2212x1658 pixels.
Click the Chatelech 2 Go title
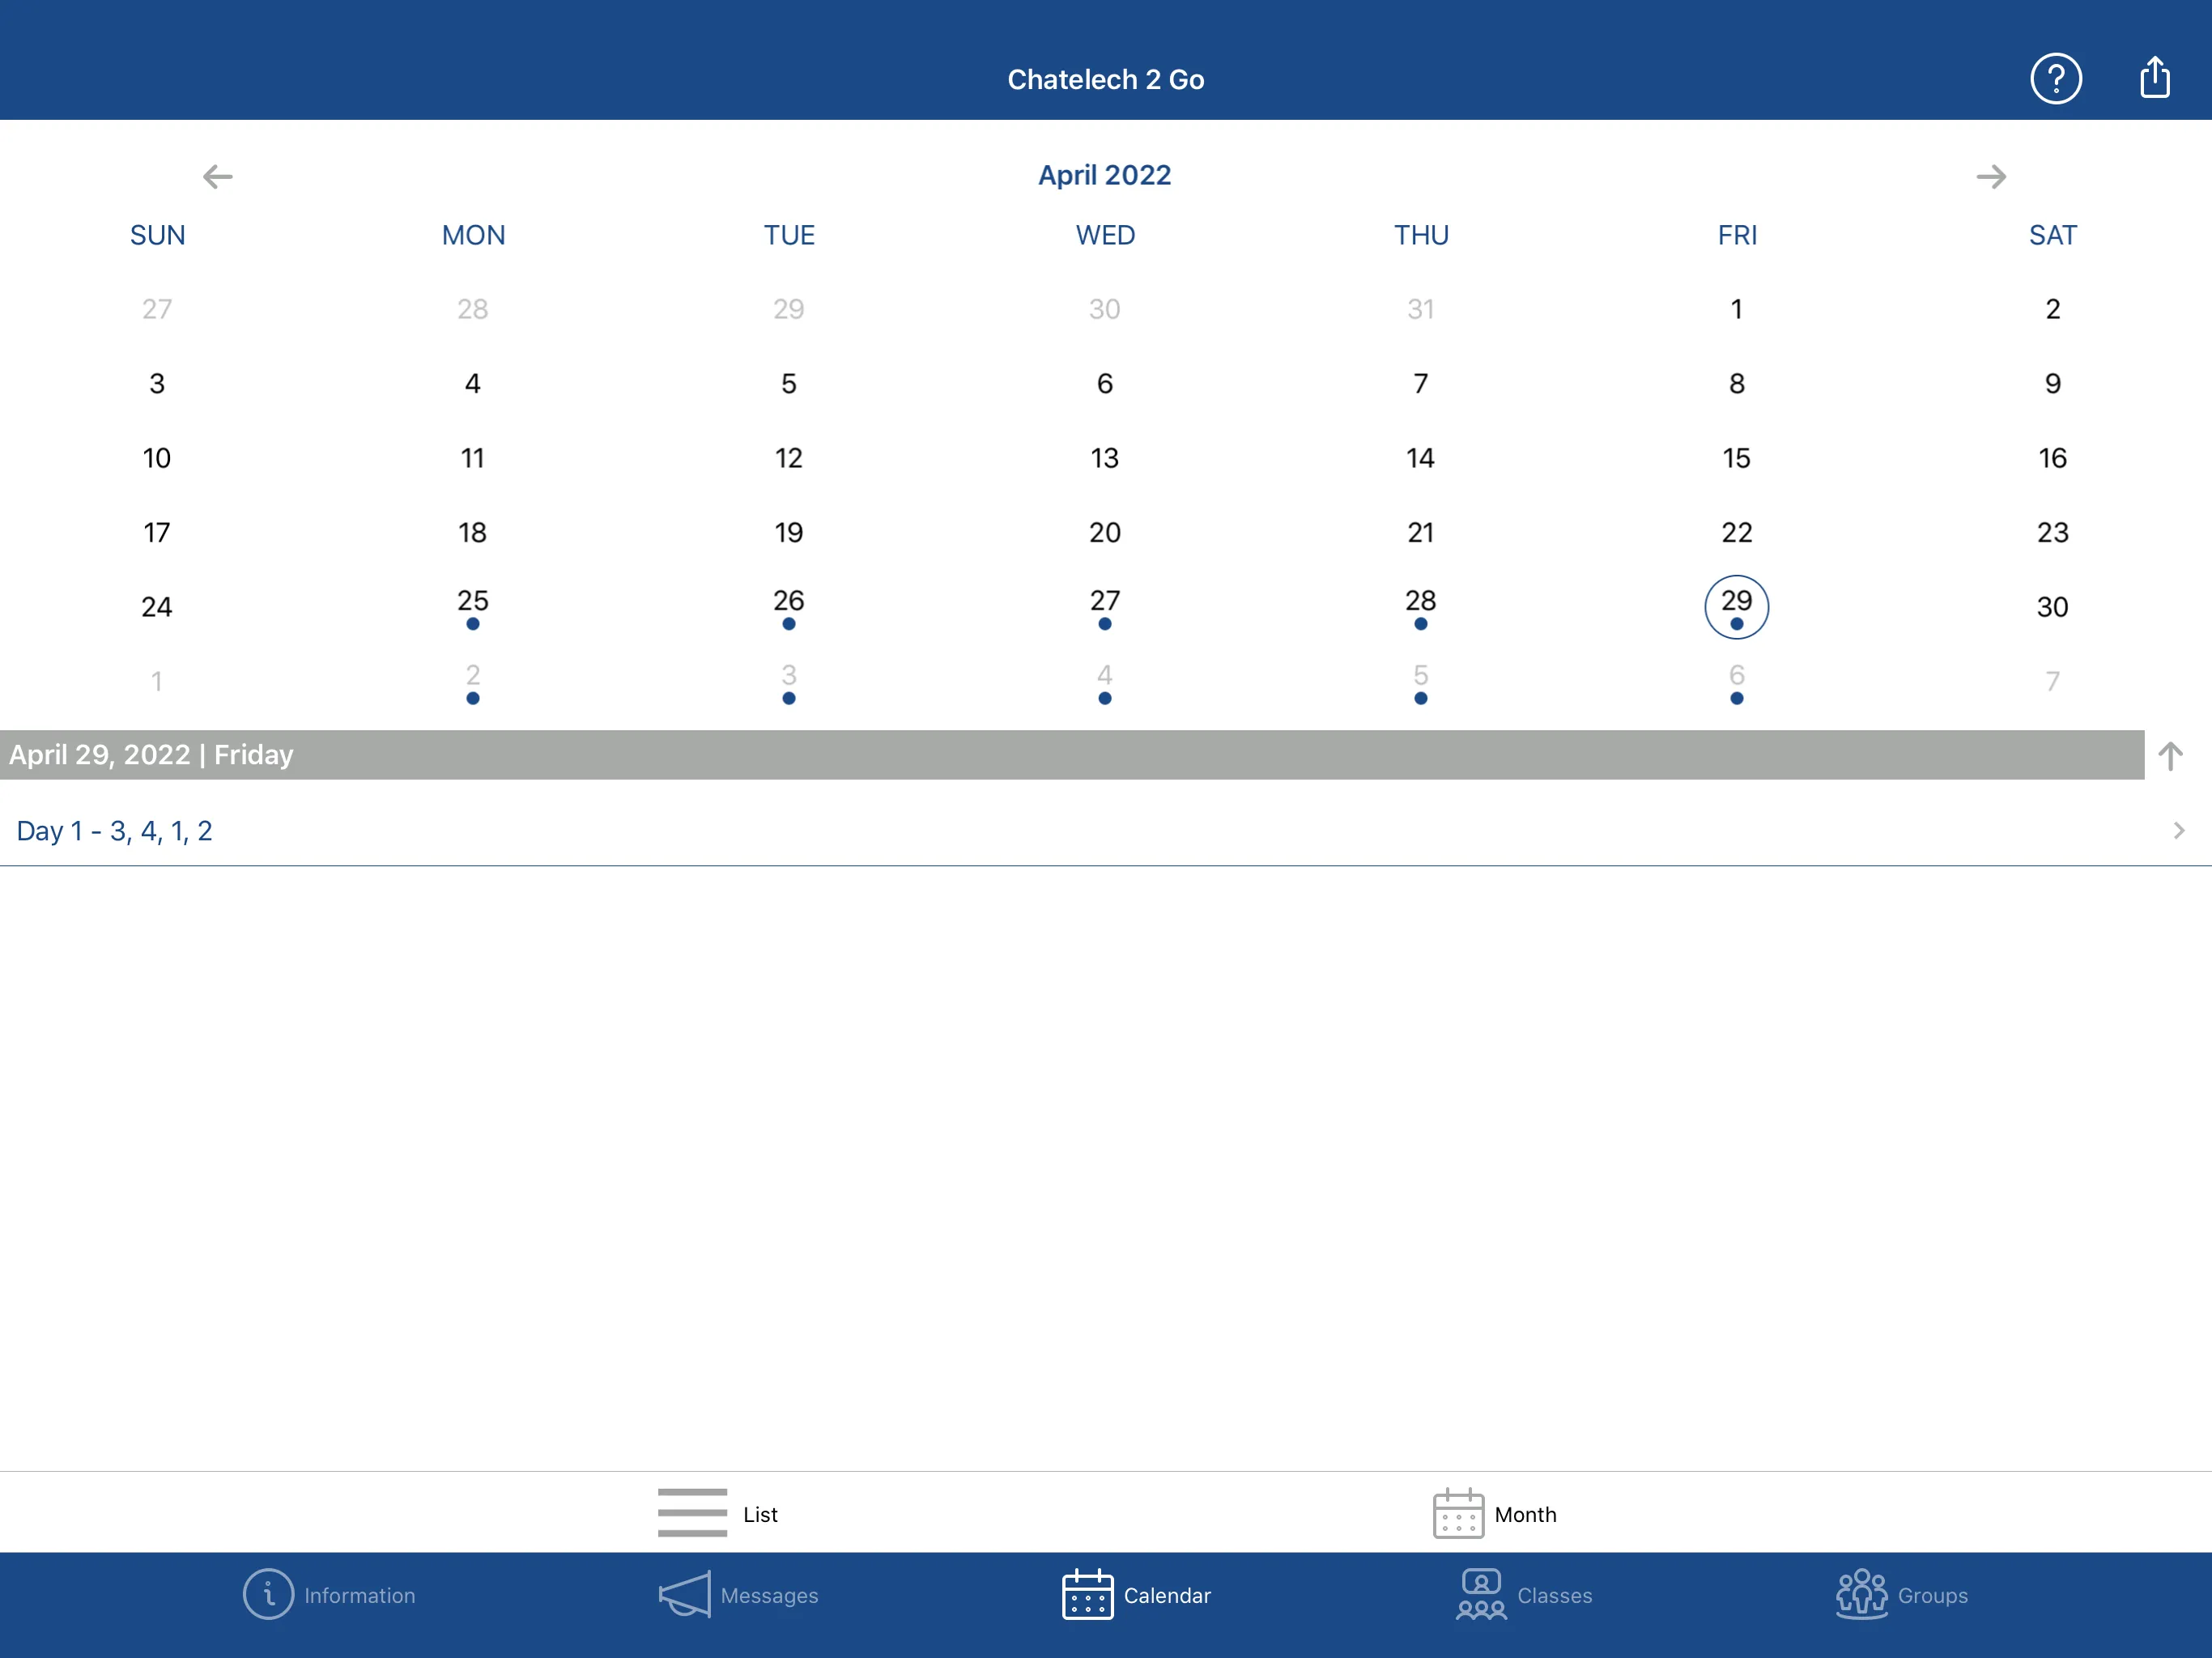[1105, 79]
